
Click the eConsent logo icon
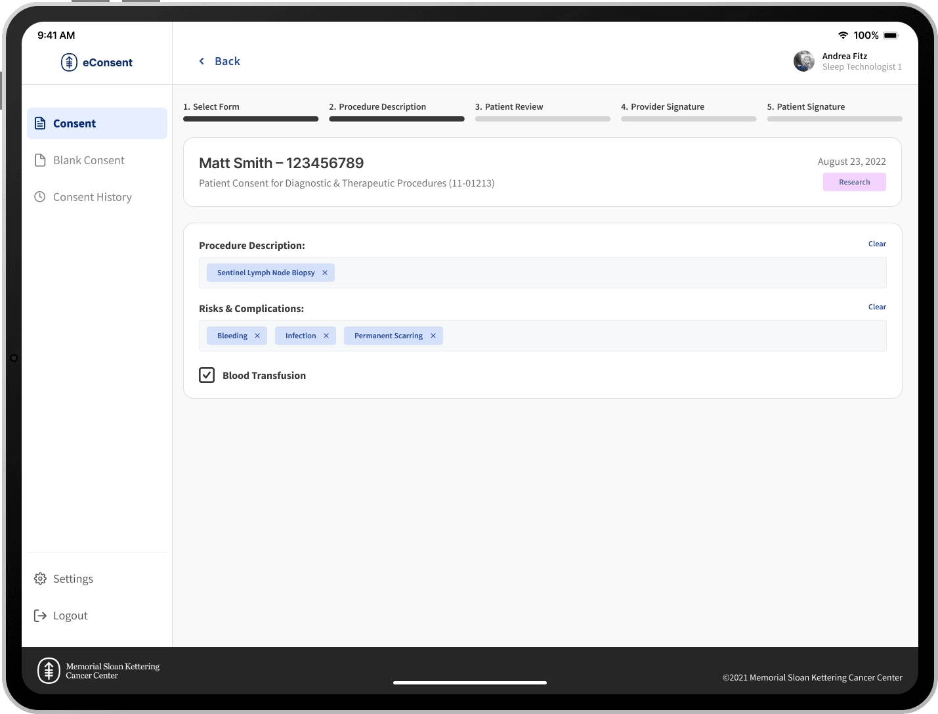click(x=69, y=62)
